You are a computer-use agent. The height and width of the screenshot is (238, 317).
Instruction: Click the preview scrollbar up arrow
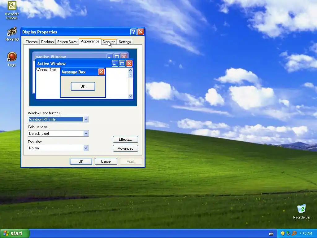(x=130, y=70)
